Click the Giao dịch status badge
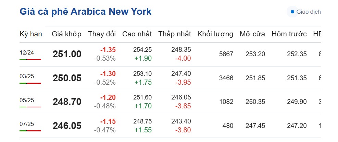Viewport: 338px width, 142px height. pyautogui.click(x=305, y=12)
